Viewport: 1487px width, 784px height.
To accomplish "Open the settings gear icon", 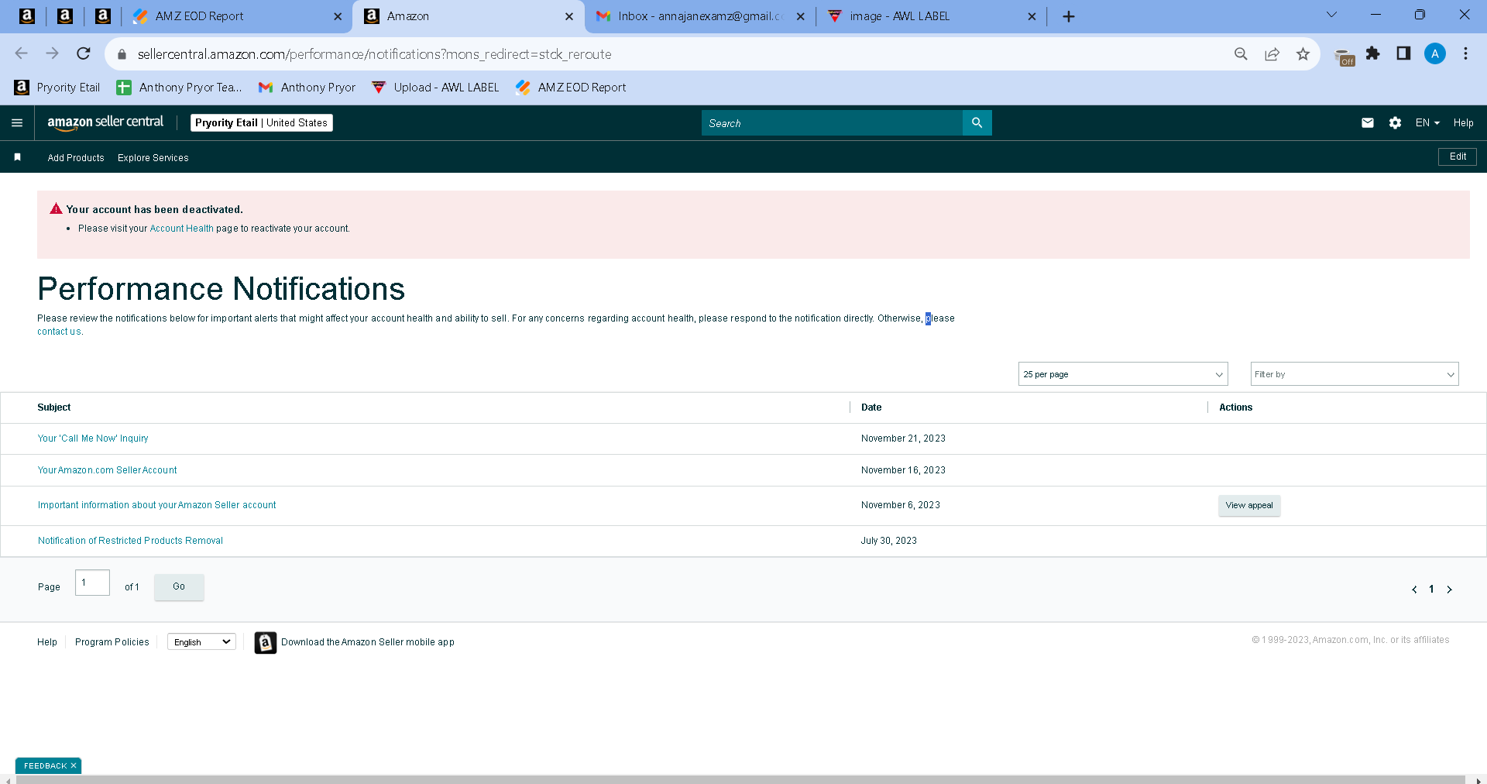I will pos(1395,123).
